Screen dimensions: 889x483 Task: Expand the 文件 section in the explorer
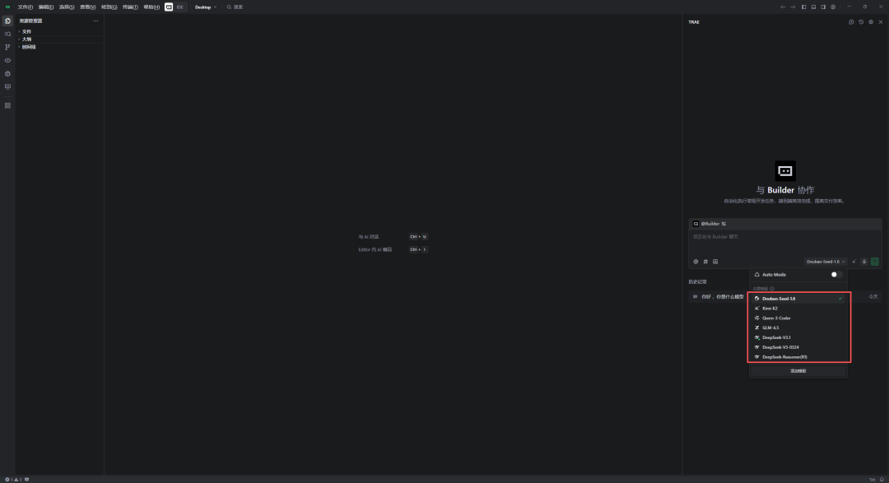[59, 32]
